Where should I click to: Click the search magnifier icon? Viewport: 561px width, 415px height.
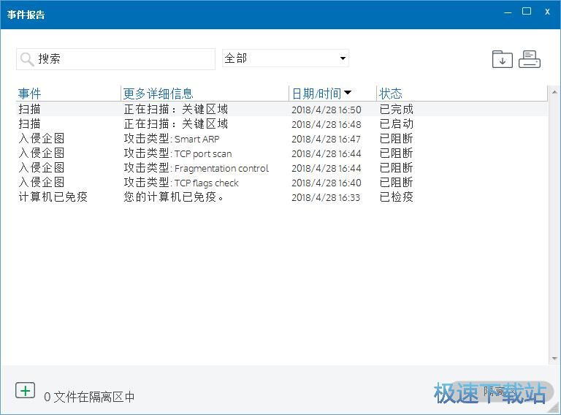point(27,59)
